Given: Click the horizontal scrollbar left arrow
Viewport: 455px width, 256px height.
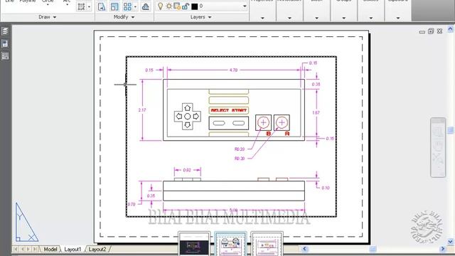Looking at the screenshot, I should coord(304,249).
